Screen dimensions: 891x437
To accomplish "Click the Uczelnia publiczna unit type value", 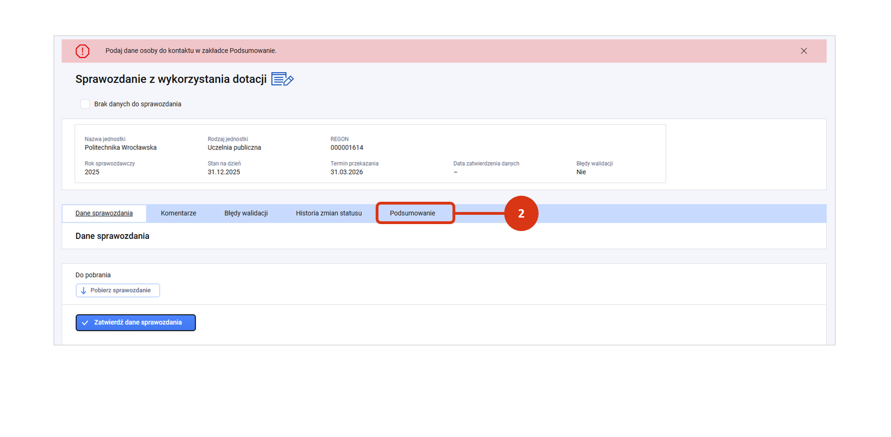I will 234,148.
